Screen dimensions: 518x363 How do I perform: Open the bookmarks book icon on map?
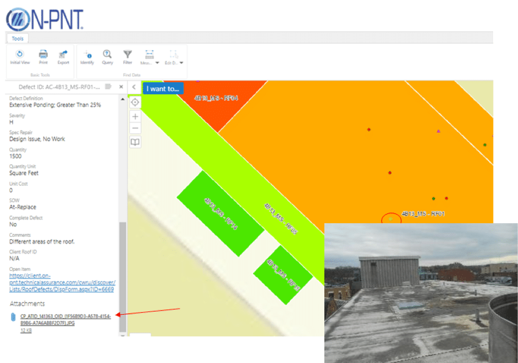click(x=135, y=142)
